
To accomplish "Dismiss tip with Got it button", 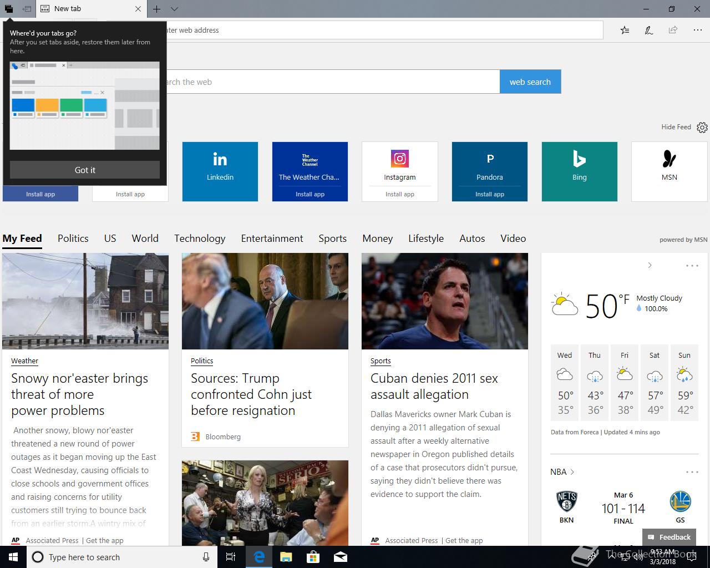I will [x=85, y=170].
